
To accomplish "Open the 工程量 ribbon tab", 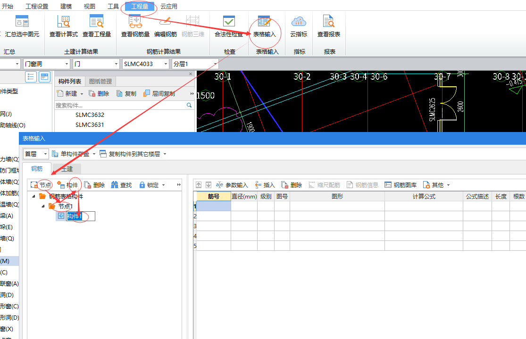I will 140,6.
